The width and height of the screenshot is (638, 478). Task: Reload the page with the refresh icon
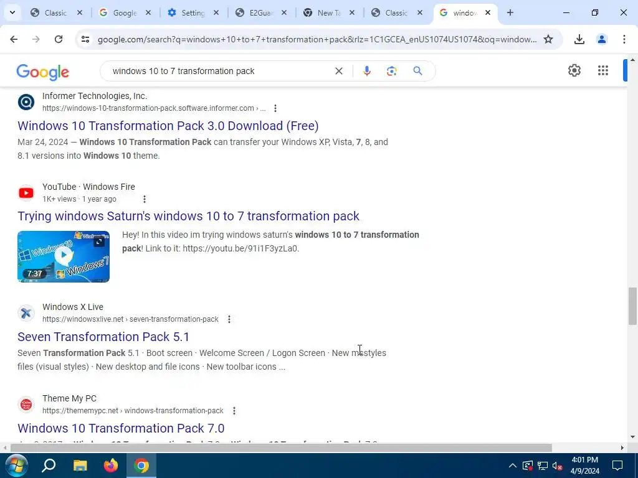click(59, 39)
